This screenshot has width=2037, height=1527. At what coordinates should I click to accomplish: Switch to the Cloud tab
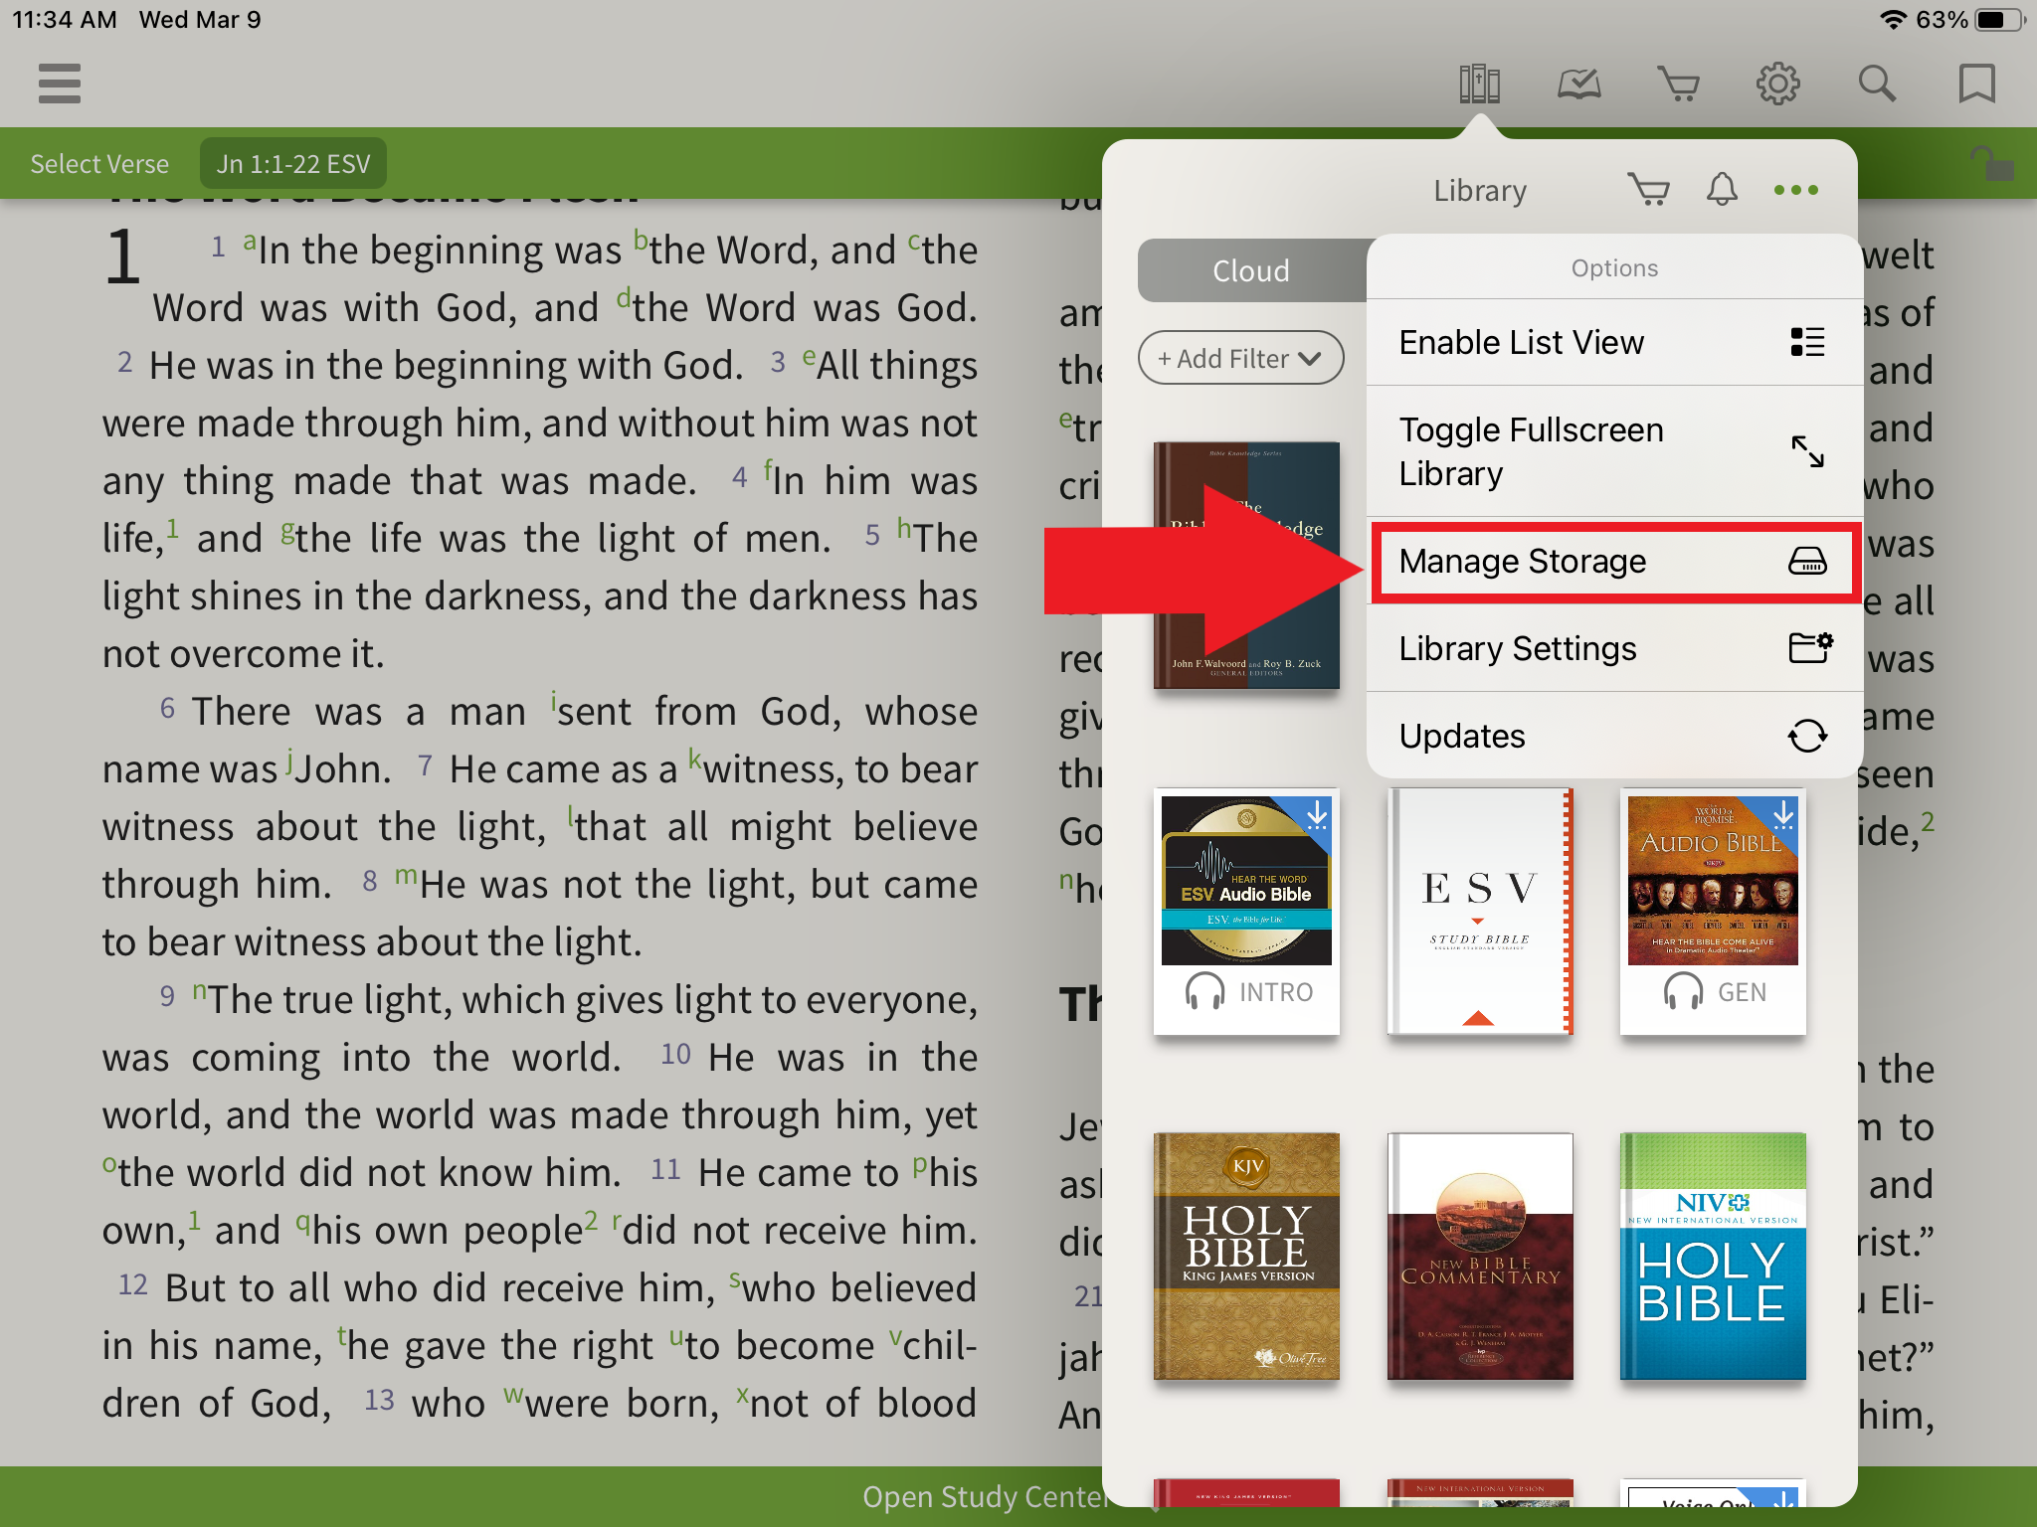tap(1251, 270)
